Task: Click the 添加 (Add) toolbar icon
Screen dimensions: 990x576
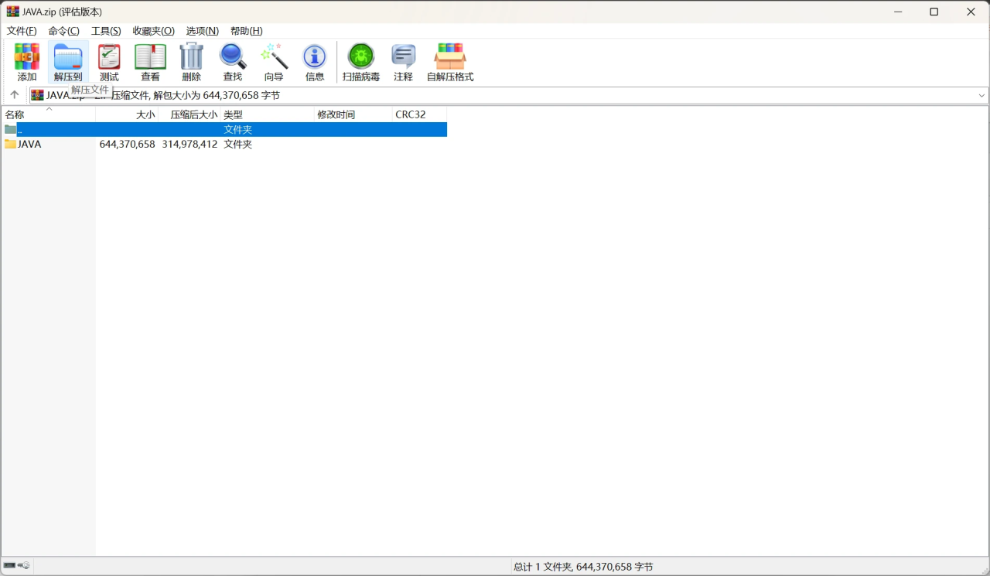Action: (27, 62)
